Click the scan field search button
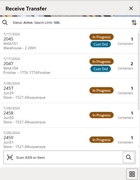Image resolution: width=140 pixels, height=180 pixels. tap(129, 157)
